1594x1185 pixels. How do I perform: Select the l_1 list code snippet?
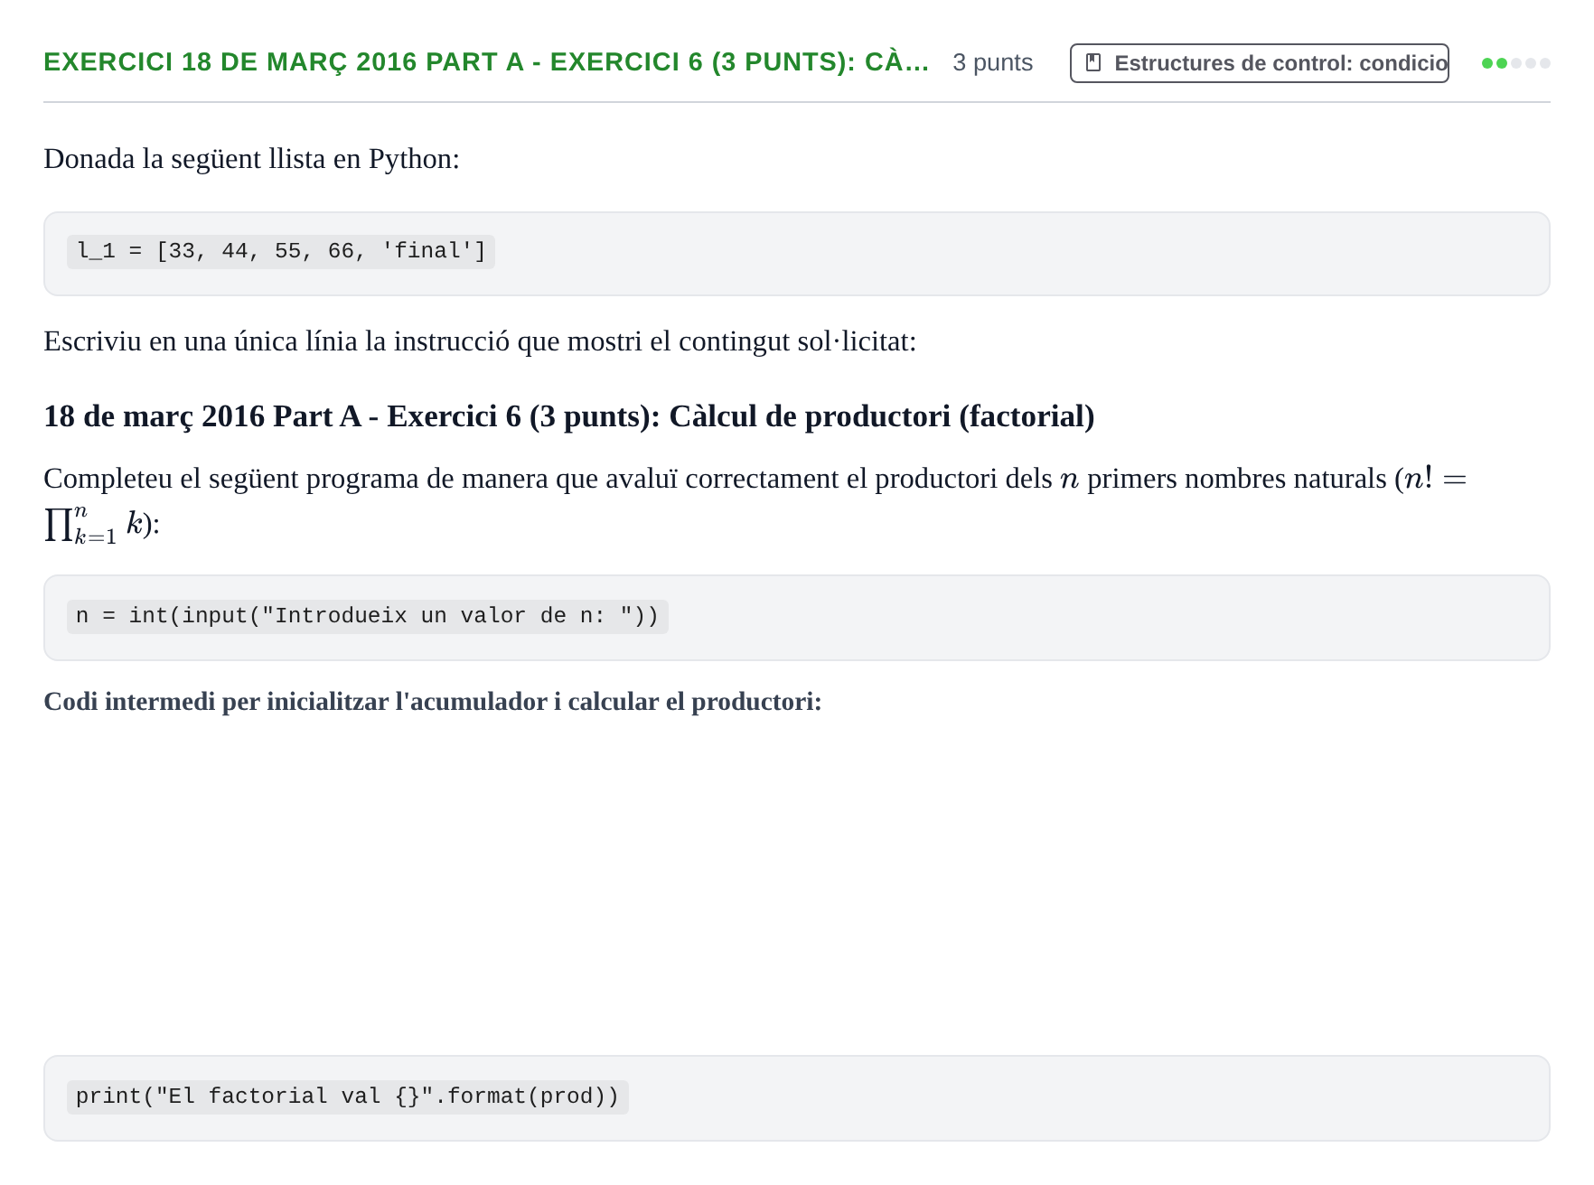[281, 251]
